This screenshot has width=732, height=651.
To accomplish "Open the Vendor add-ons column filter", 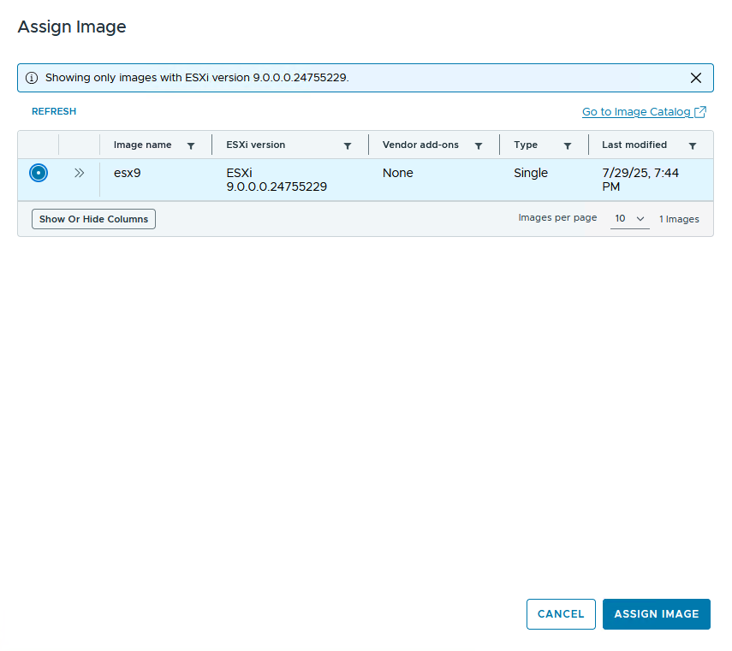I will pyautogui.click(x=479, y=146).
